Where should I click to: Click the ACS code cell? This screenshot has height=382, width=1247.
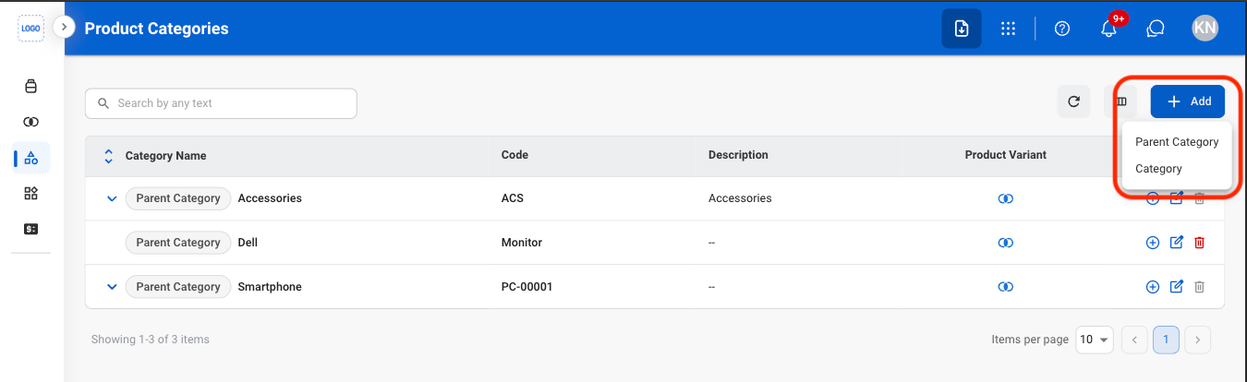[x=513, y=198]
